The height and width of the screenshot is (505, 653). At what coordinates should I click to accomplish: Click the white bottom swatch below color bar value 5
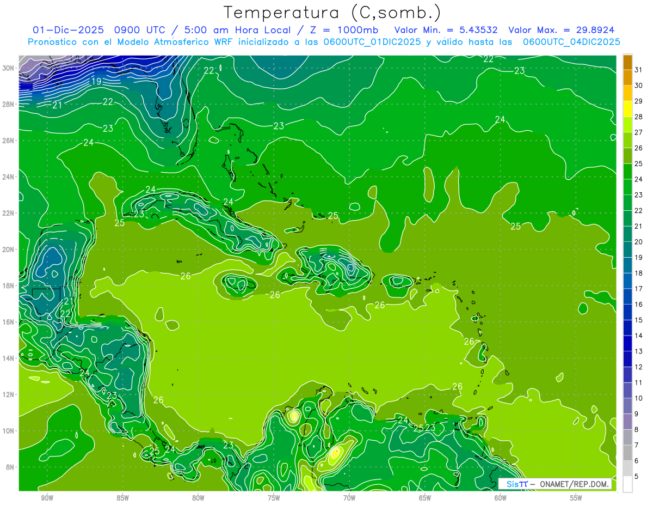pyautogui.click(x=627, y=484)
